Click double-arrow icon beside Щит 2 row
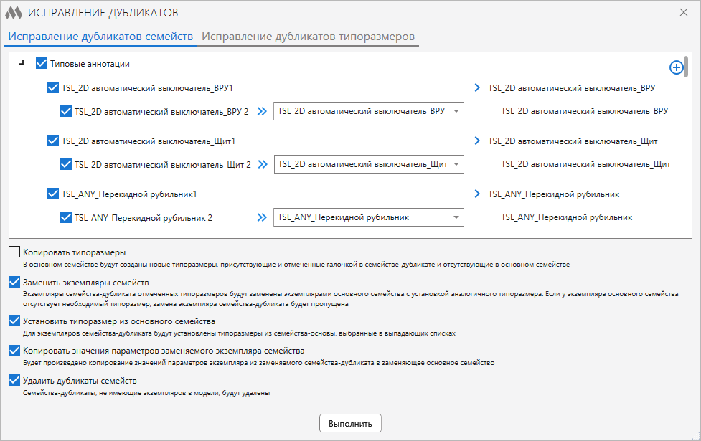Screen dimensions: 701x441 click(263, 164)
